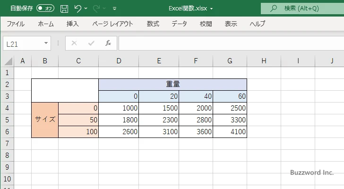Select column F header
344x189 pixels.
196,61
